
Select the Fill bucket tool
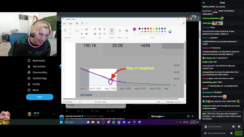pos(100,29)
